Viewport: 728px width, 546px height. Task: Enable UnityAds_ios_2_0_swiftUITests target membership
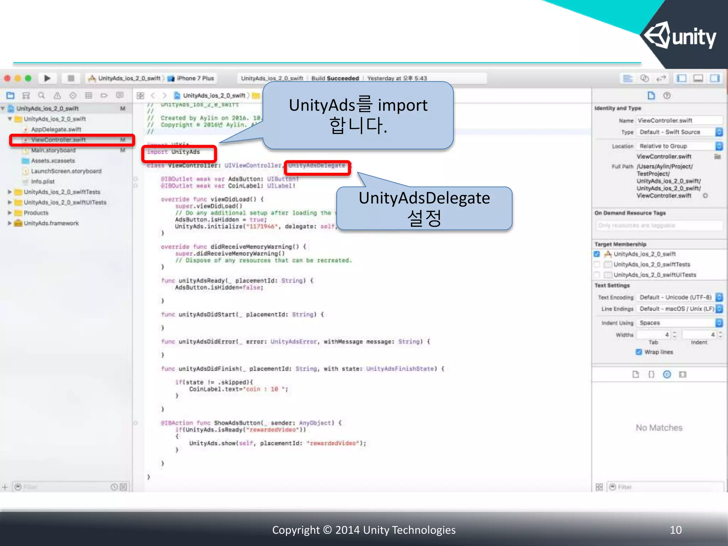coord(597,274)
